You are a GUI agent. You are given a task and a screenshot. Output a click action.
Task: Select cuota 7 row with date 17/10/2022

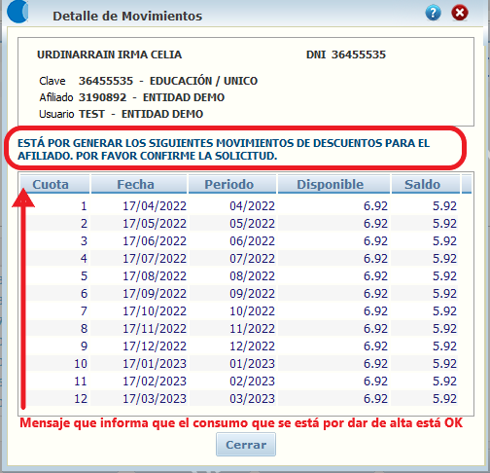click(x=242, y=311)
